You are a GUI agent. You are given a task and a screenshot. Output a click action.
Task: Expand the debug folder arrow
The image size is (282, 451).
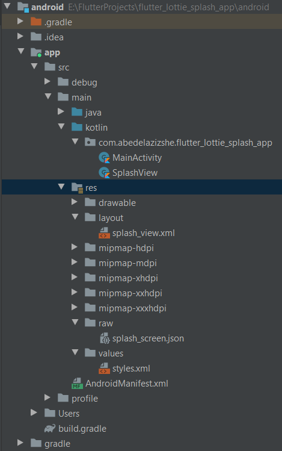coord(48,82)
